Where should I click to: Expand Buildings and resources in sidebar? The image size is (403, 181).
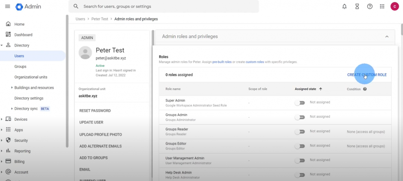pos(12,88)
